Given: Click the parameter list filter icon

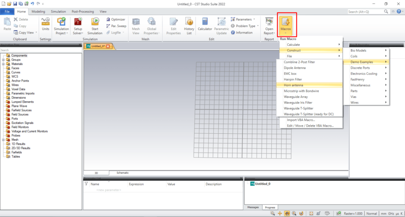Looking at the screenshot, I should click(86, 184).
